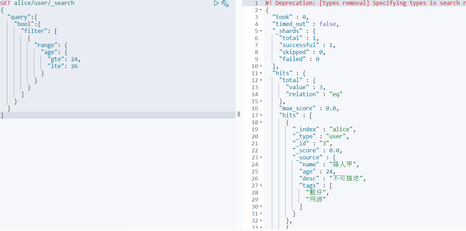The image size is (466, 231).
Task: Click the "filter" key in the query editor
Action: click(34, 31)
